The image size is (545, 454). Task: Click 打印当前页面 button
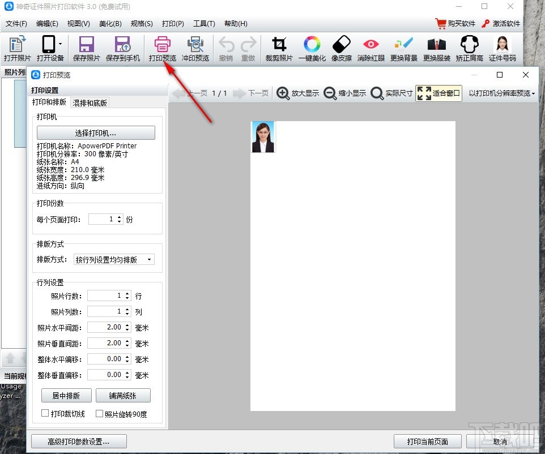(x=428, y=441)
